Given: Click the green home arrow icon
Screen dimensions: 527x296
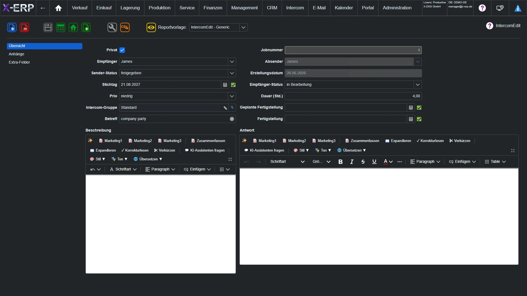Looking at the screenshot, I should (73, 27).
